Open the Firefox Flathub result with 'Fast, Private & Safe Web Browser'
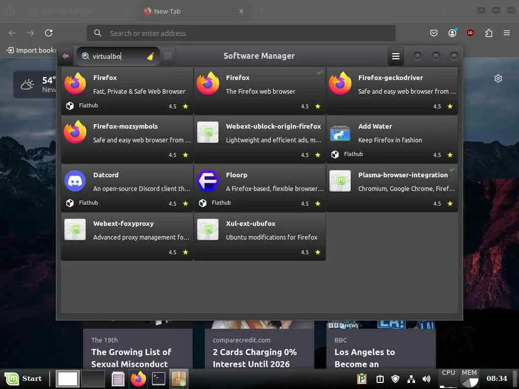519x389 pixels. click(x=127, y=91)
